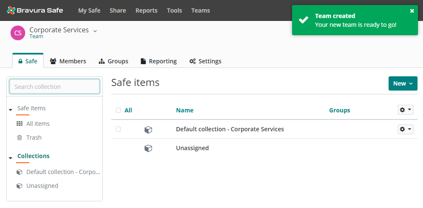Check the All select-all checkbox
Viewport: 423px width, 208px height.
118,110
